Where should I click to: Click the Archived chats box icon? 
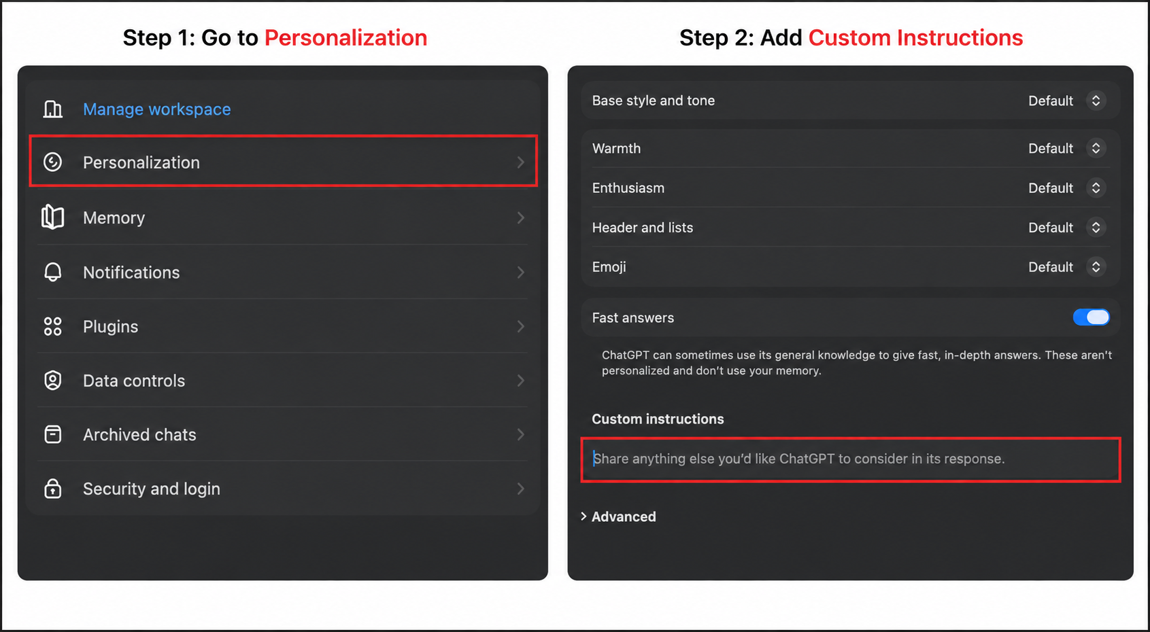point(53,434)
